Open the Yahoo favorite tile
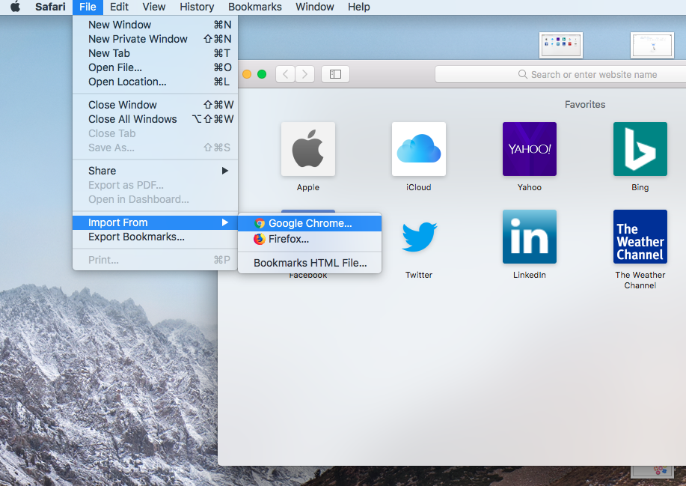The height and width of the screenshot is (486, 686). [529, 149]
